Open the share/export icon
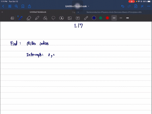Image resolution: width=152 pixels, height=114 pixels. (29, 6)
